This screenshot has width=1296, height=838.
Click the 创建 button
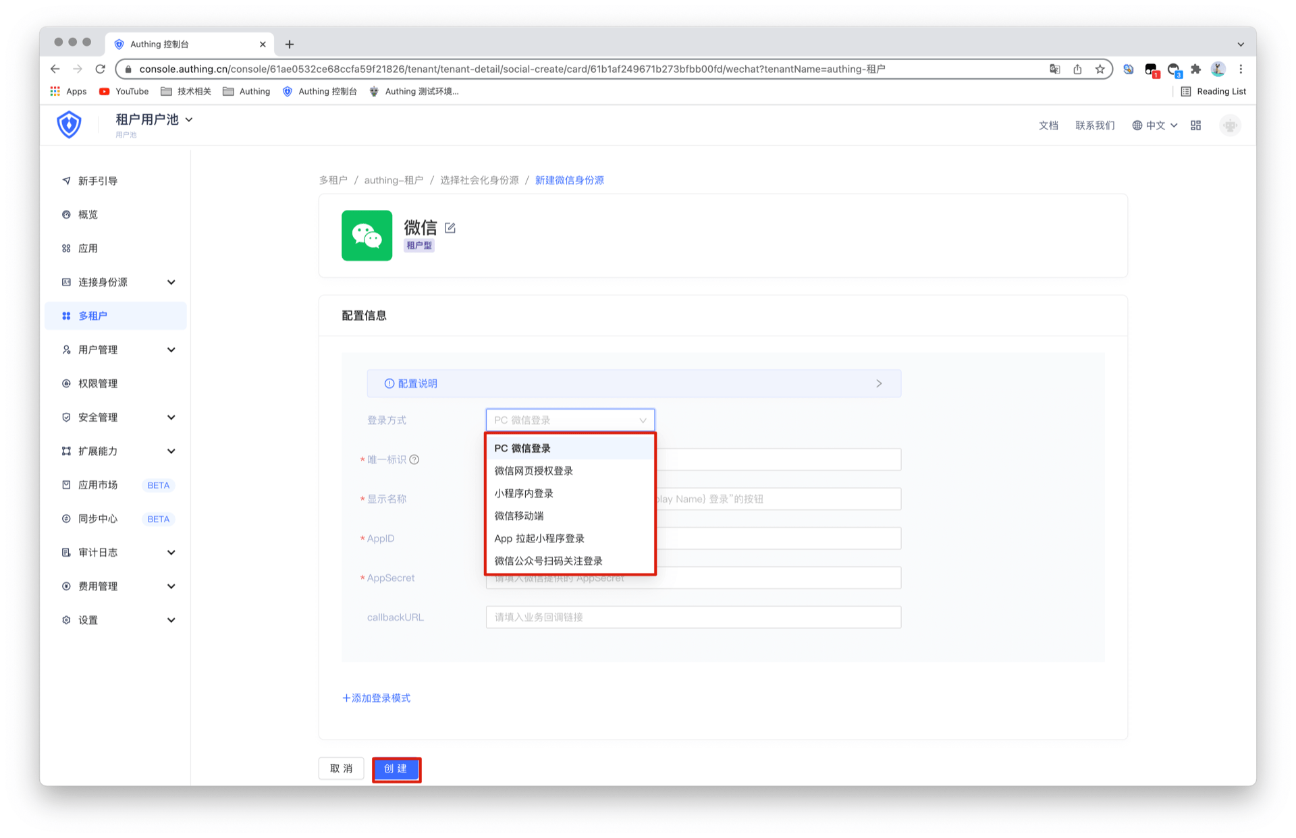[396, 769]
